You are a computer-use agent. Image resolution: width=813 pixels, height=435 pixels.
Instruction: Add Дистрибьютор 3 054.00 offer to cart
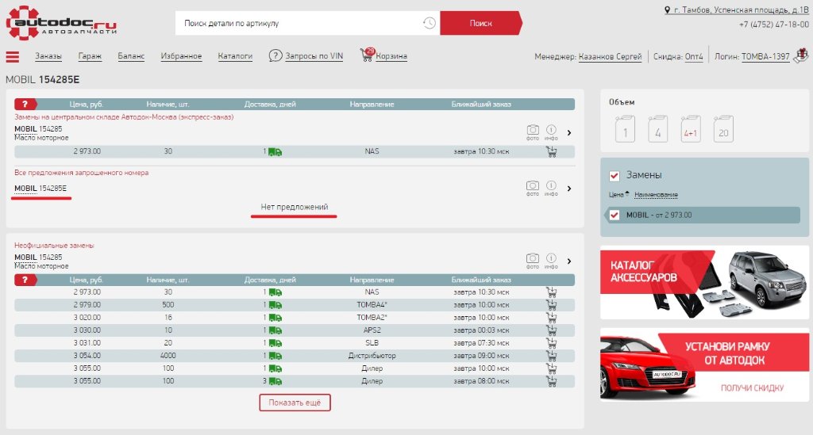point(551,355)
